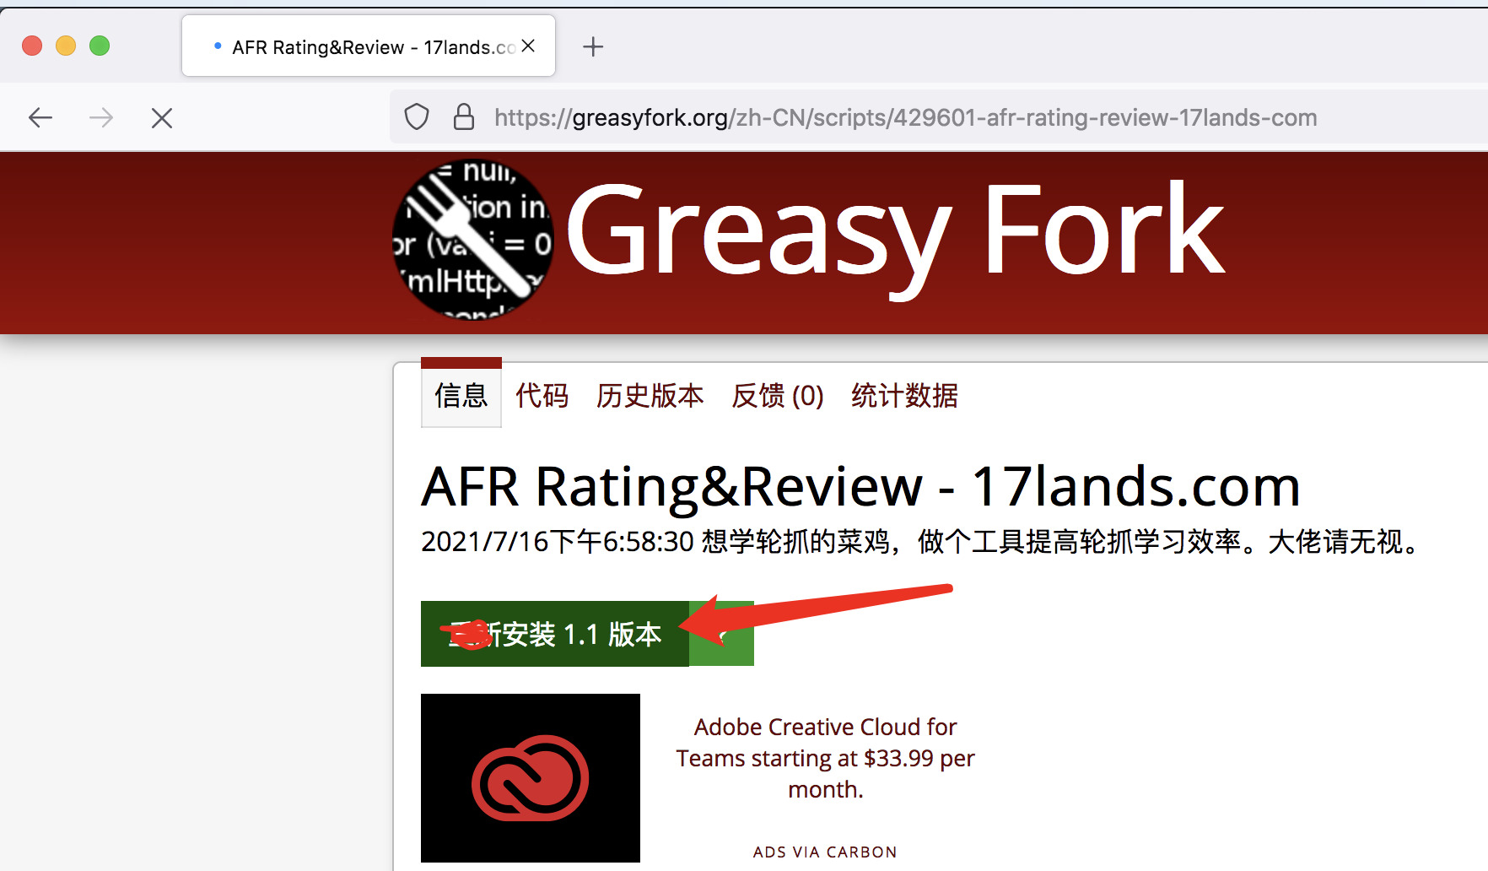Close the AFR Rating&Review tab
Screen dimensions: 1488x871
coord(529,46)
